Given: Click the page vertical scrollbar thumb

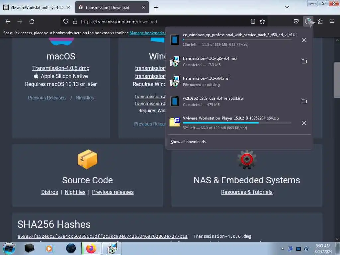Looking at the screenshot, I should point(337,80).
